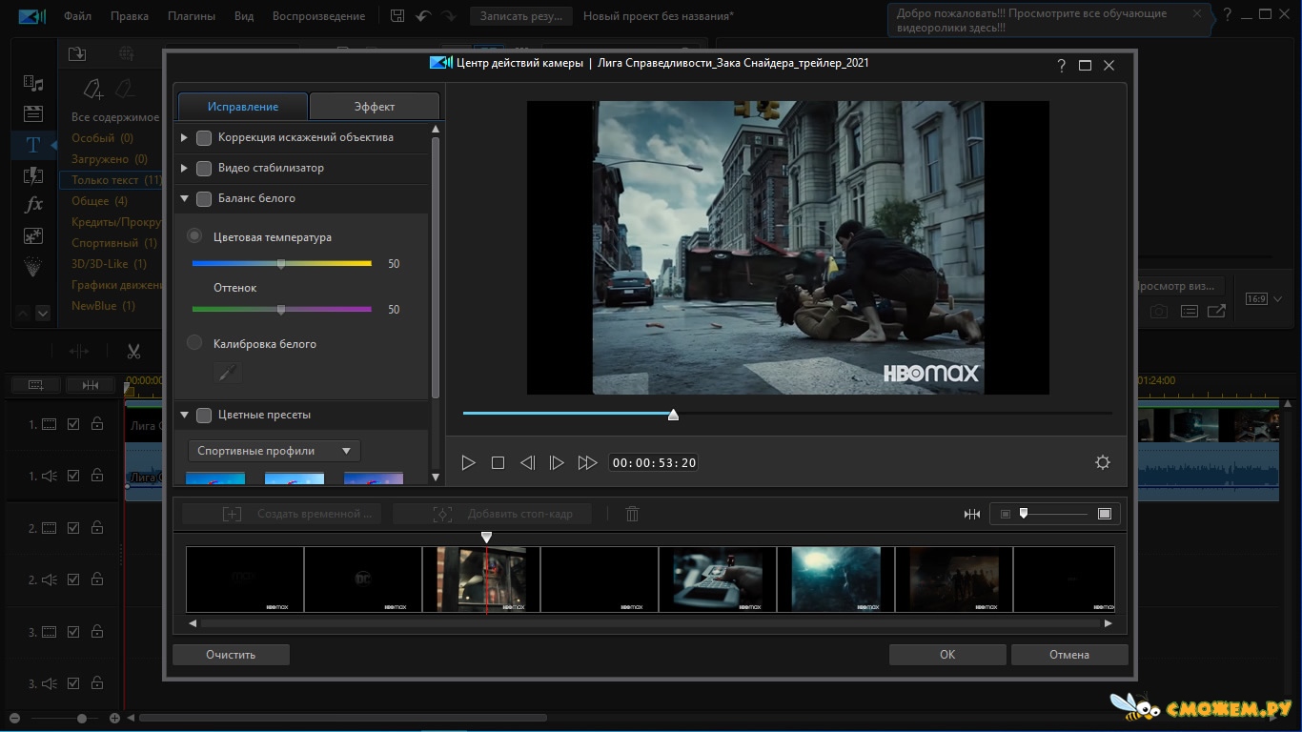This screenshot has height=732, width=1302.
Task: Stop the preview playback
Action: pyautogui.click(x=498, y=462)
